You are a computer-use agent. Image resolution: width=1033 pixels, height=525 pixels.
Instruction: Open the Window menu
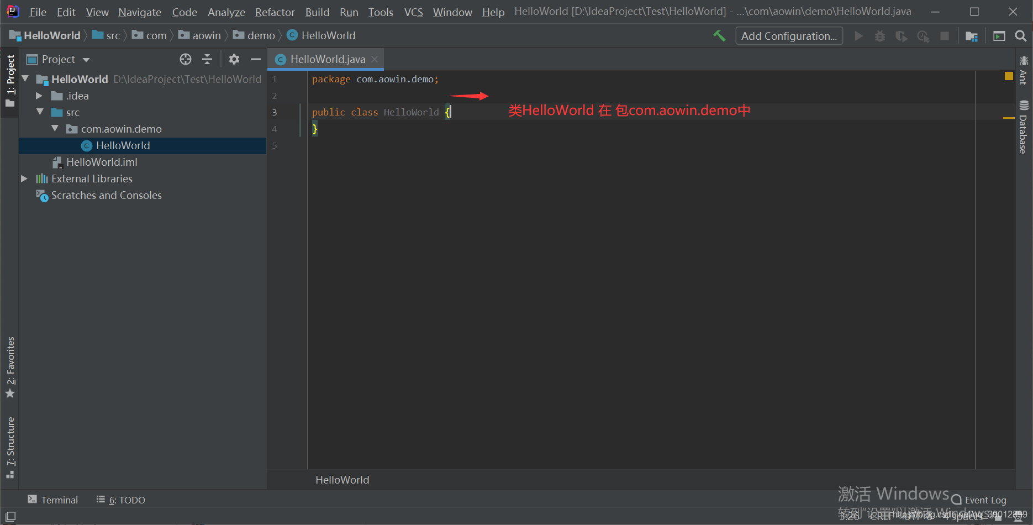(x=452, y=12)
